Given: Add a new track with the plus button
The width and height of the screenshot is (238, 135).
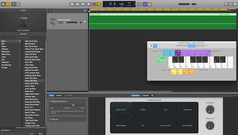Looking at the screenshot, I should tap(50, 11).
